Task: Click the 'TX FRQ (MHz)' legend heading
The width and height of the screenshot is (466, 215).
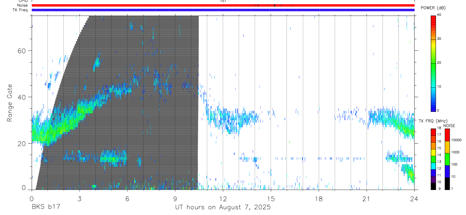Action: pyautogui.click(x=433, y=121)
